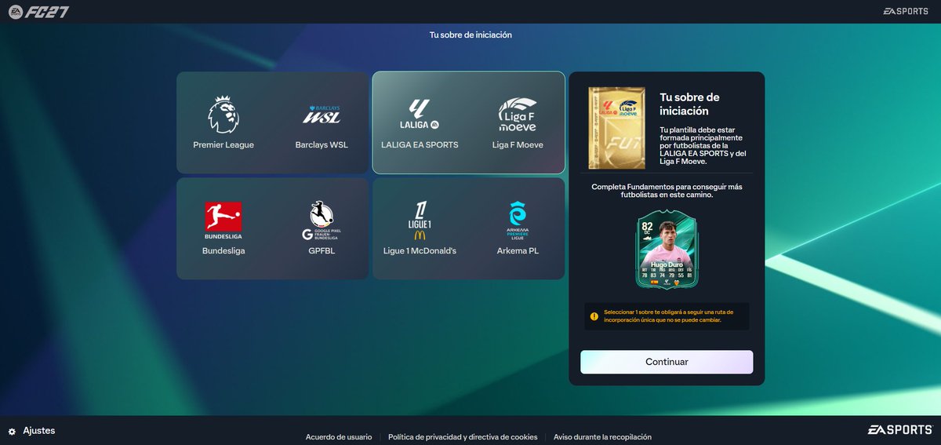
Task: Click the Tu plantilla debe estar description
Action: tap(702, 146)
